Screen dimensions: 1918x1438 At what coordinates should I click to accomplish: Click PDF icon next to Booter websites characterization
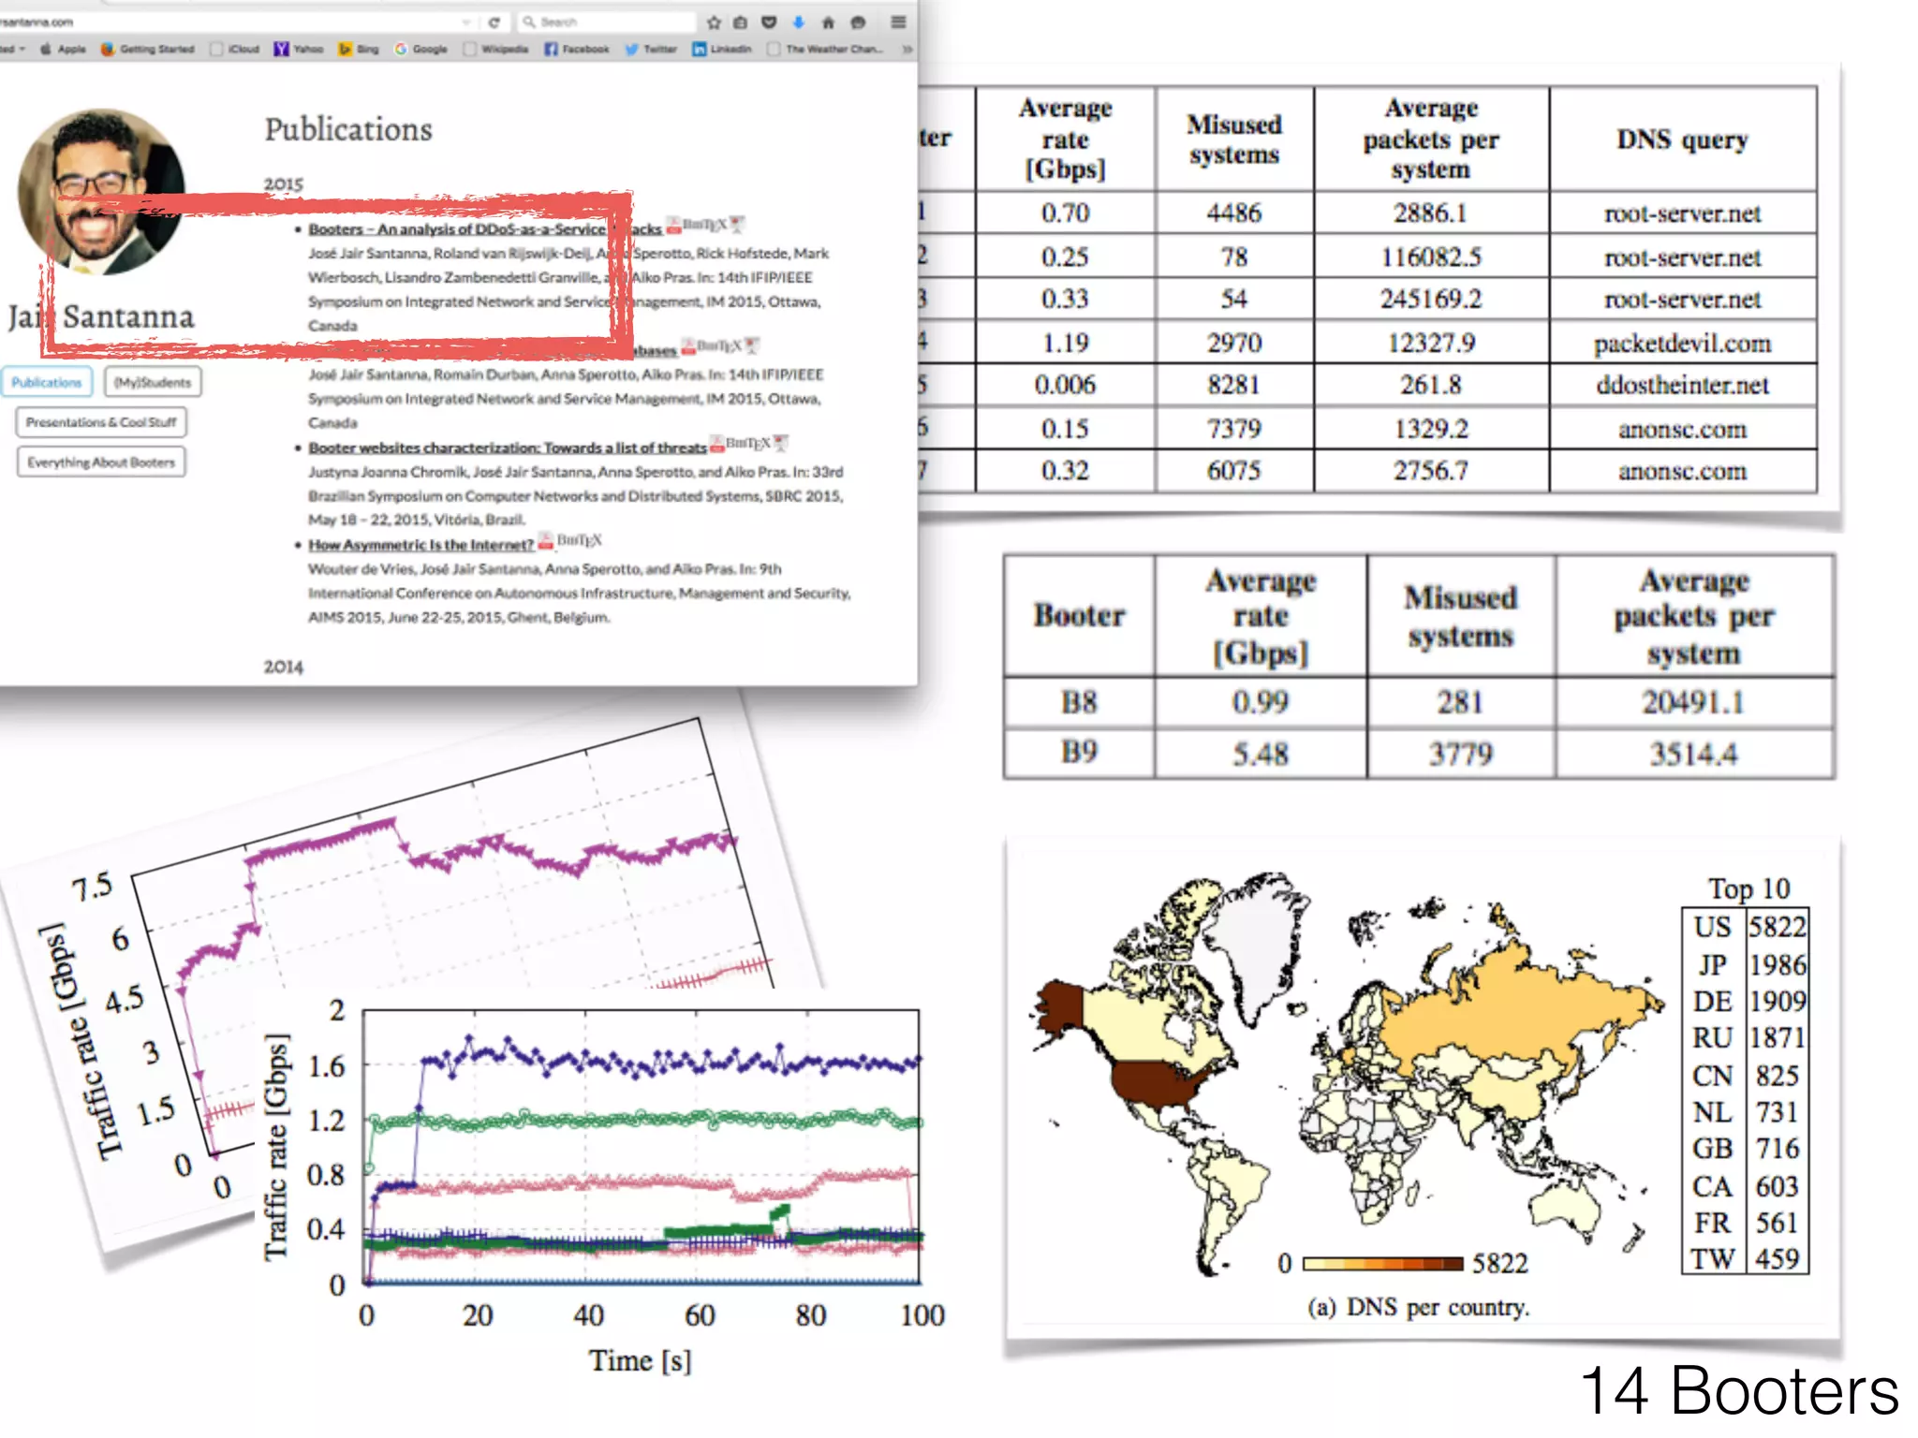coord(717,445)
